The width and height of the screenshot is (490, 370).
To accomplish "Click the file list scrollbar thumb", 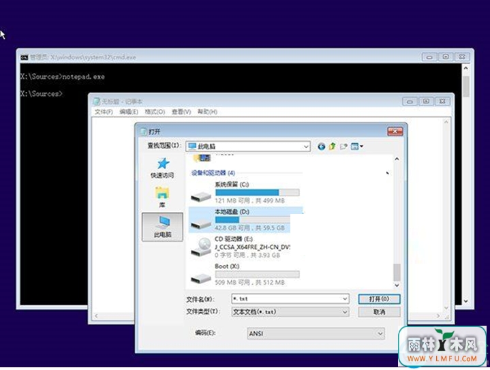I will pyautogui.click(x=397, y=272).
